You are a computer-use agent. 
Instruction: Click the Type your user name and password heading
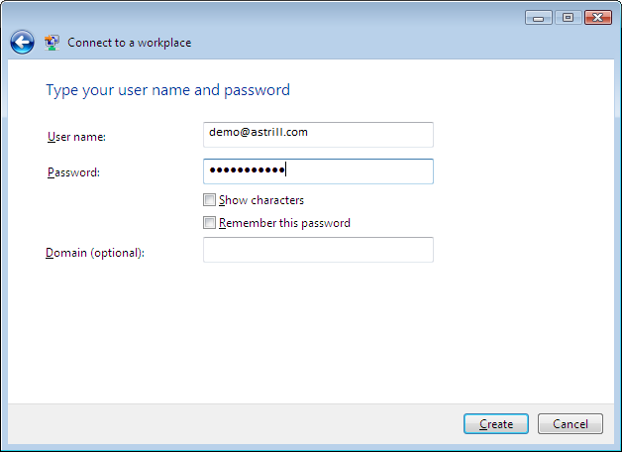[167, 90]
